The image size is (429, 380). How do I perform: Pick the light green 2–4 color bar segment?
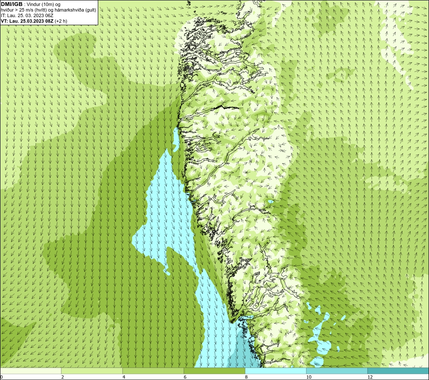pos(92,371)
